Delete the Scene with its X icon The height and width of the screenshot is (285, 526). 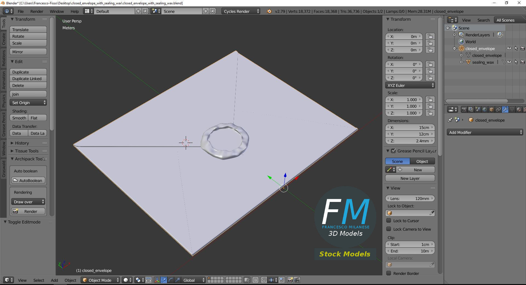(x=213, y=11)
